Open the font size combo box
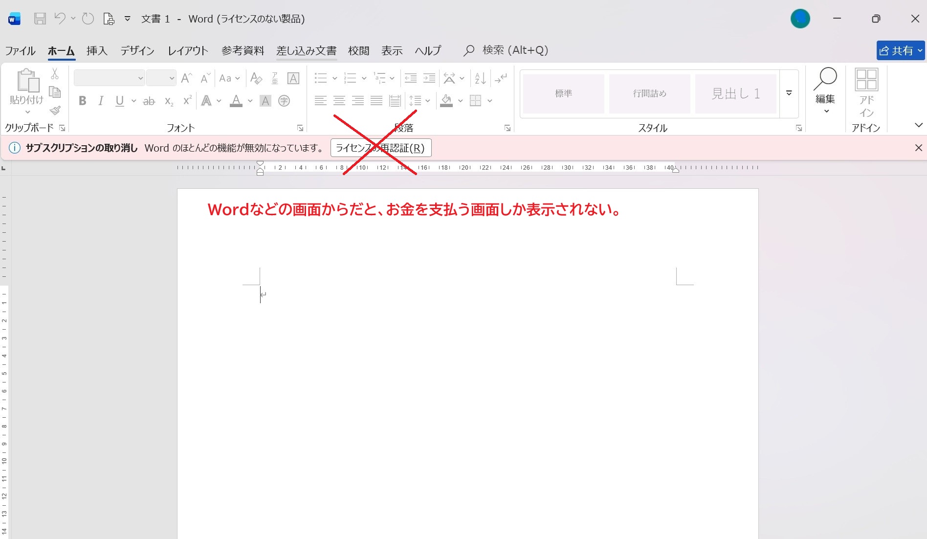The height and width of the screenshot is (539, 927). point(161,78)
